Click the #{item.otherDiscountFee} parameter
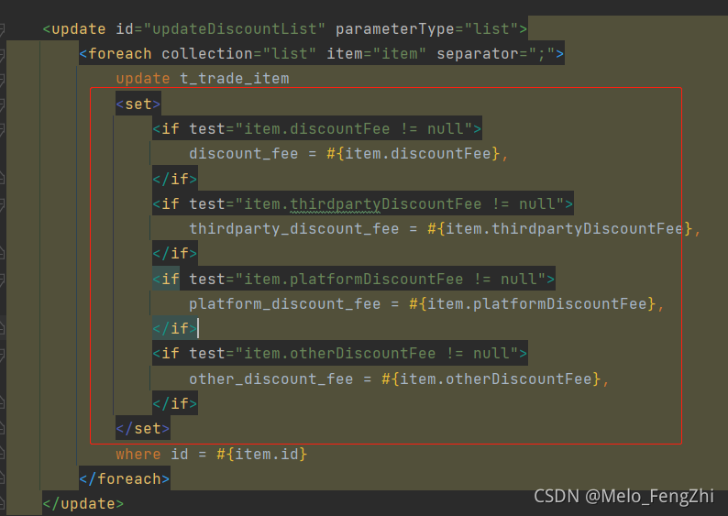 pyautogui.click(x=491, y=379)
